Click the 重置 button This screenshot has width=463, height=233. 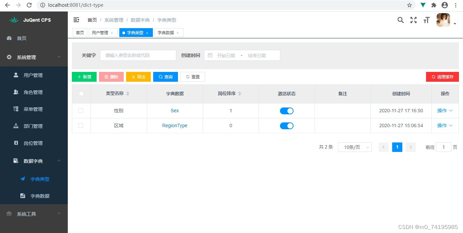193,77
